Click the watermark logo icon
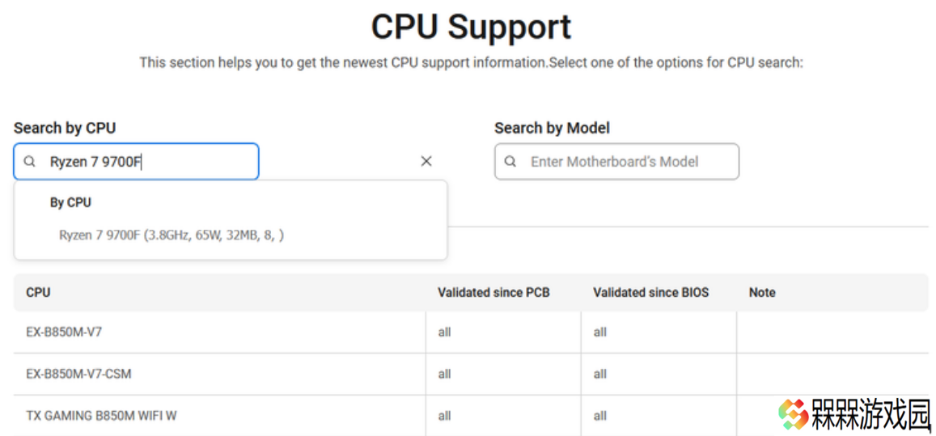Screen dimensions: 936x436 tap(794, 414)
